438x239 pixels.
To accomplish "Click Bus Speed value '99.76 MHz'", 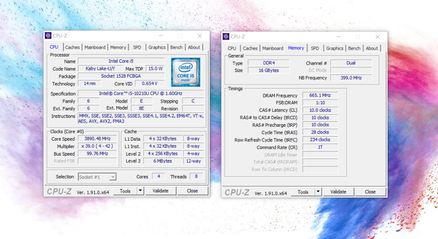I will (98, 154).
